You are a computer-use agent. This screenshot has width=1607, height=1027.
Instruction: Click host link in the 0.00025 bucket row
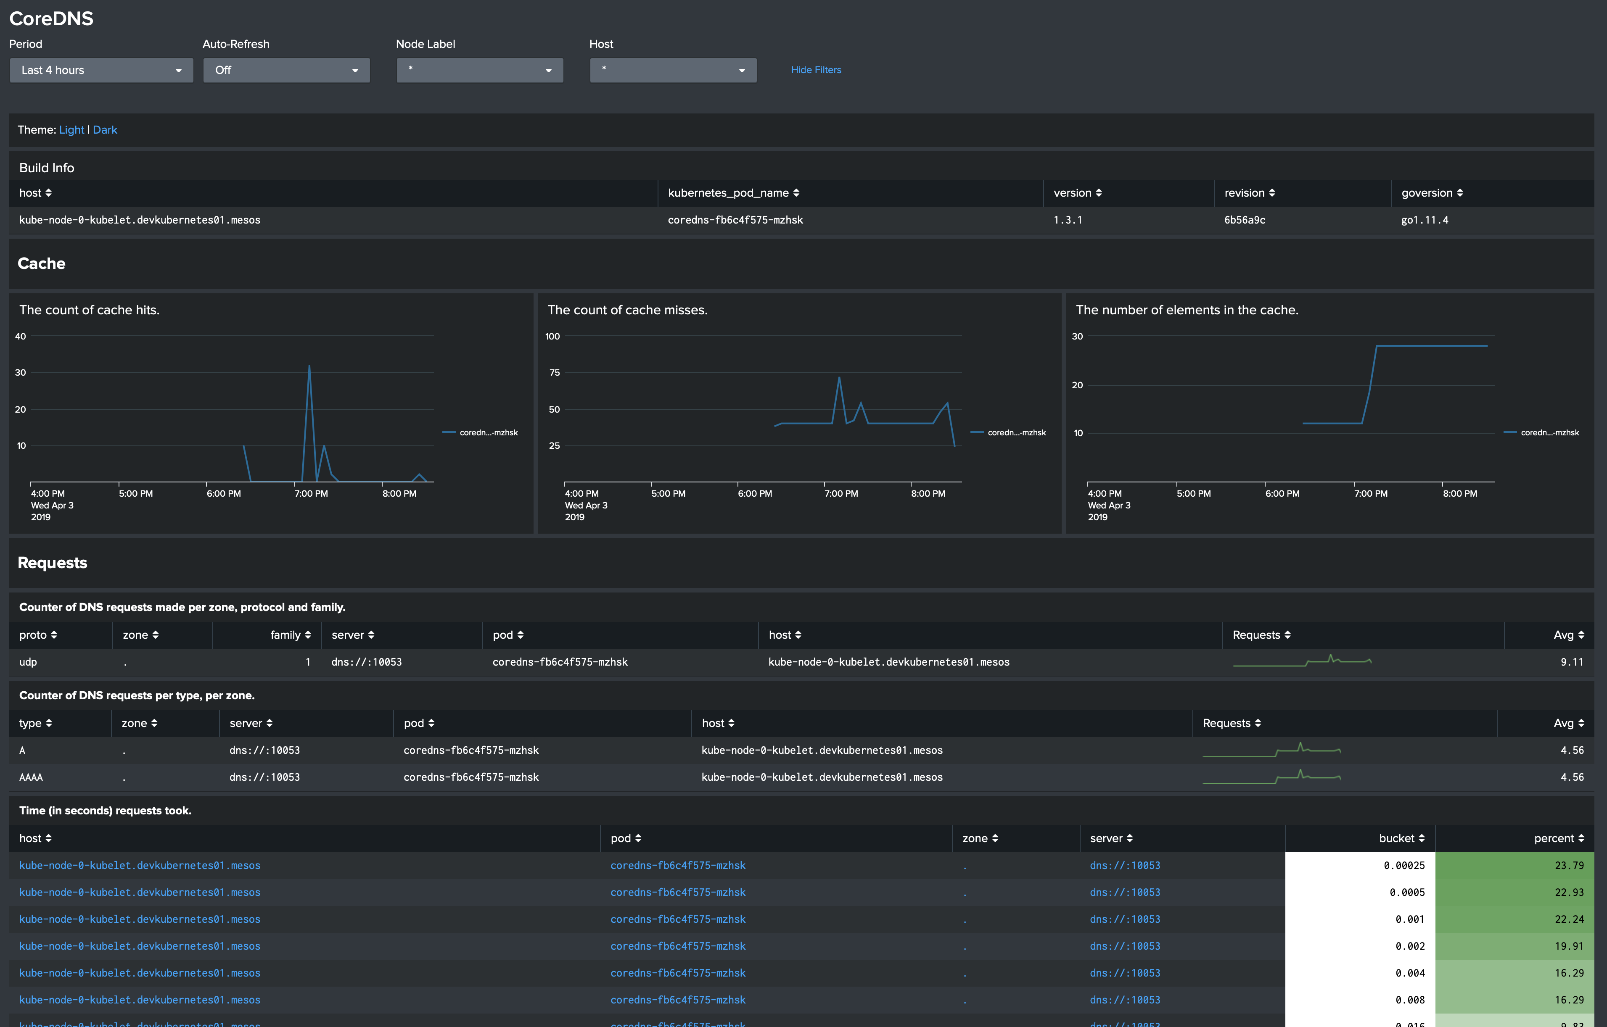tap(140, 865)
